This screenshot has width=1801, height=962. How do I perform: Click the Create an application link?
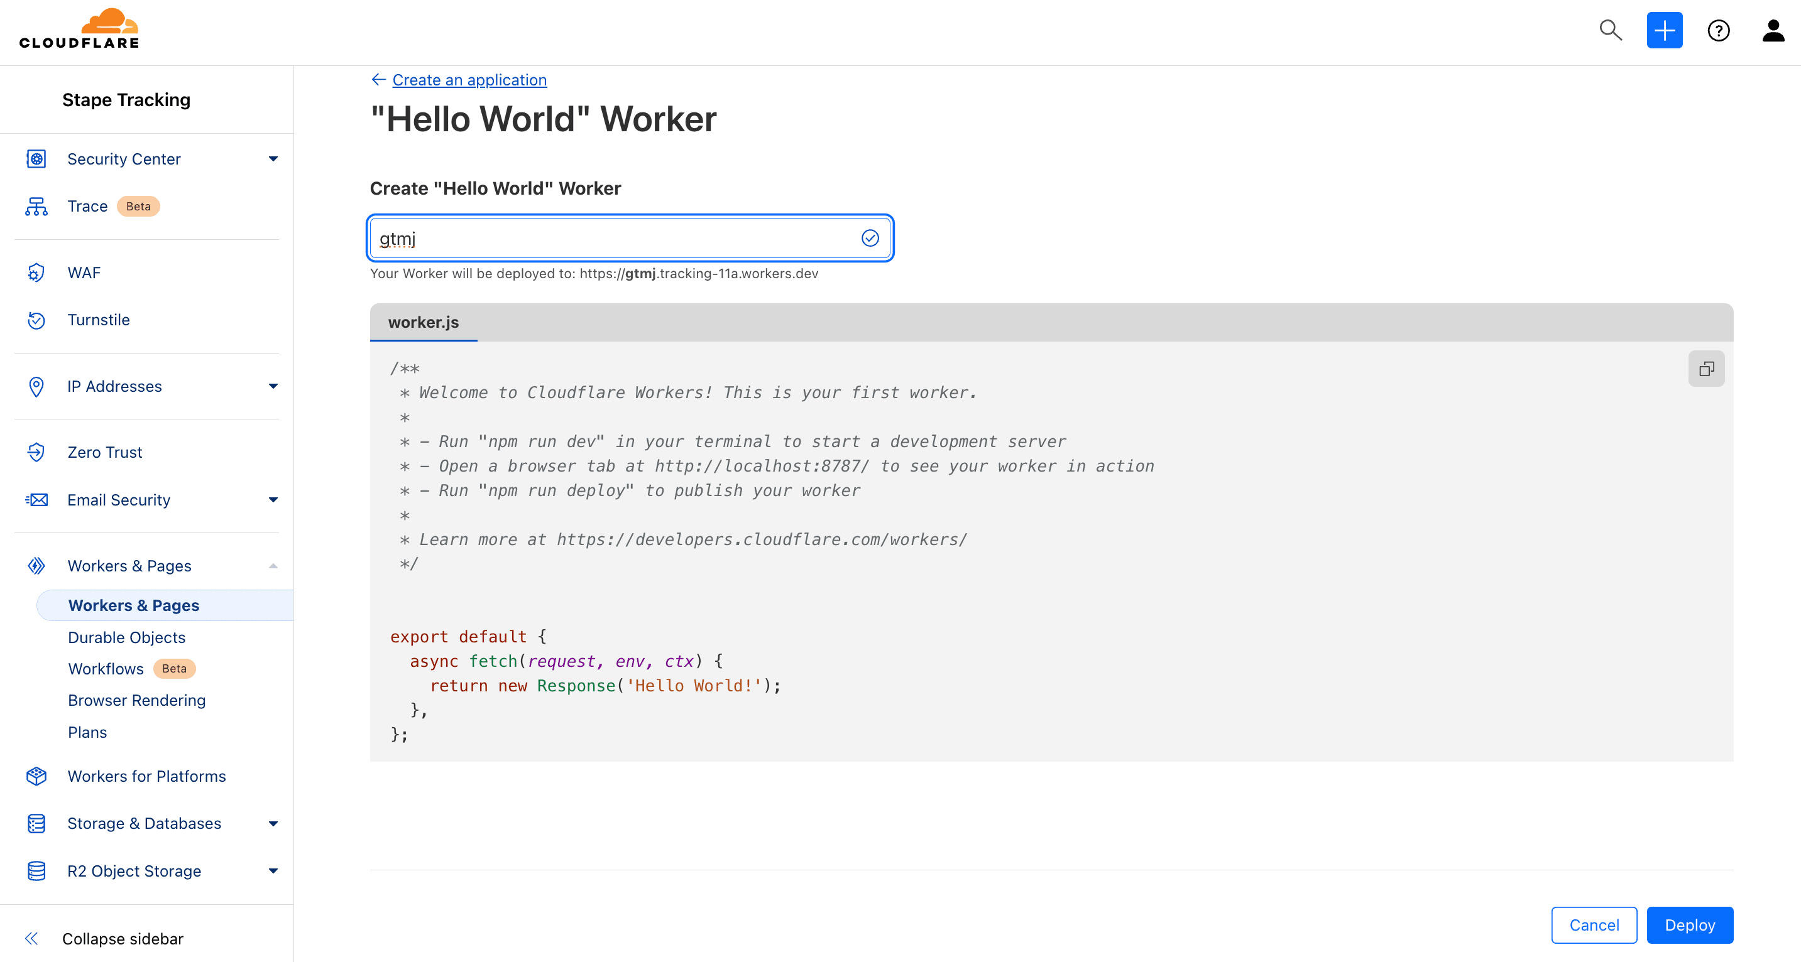(469, 80)
